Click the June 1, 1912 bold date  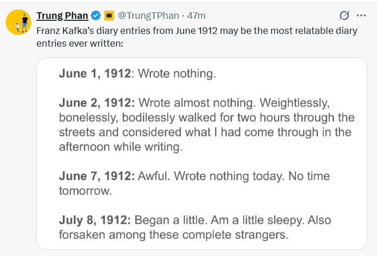(x=95, y=74)
